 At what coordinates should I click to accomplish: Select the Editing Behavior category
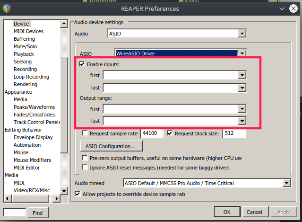pyautogui.click(x=23, y=130)
